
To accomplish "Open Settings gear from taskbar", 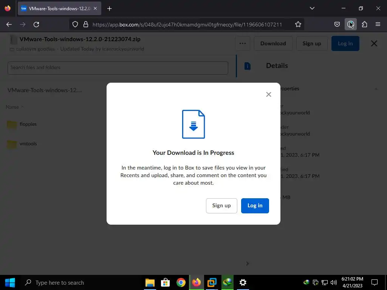I will click(243, 282).
